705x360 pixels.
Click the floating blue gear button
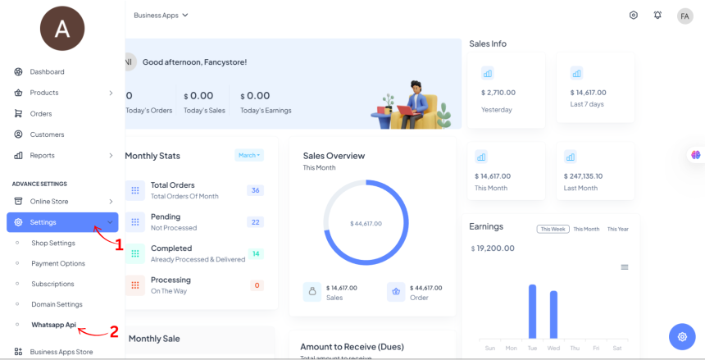pyautogui.click(x=681, y=336)
